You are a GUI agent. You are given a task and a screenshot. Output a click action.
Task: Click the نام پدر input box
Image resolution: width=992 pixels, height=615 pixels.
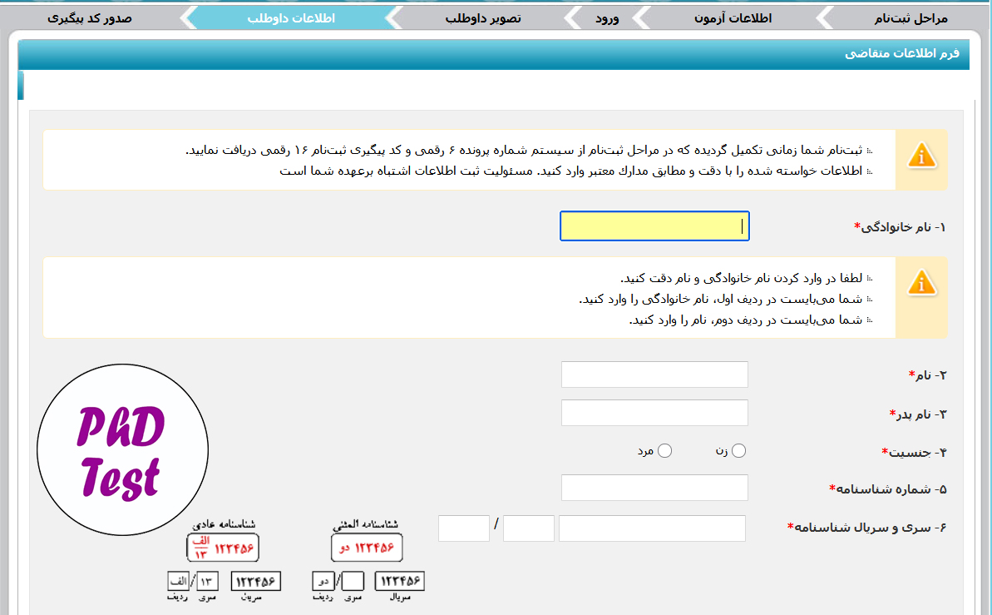[654, 412]
